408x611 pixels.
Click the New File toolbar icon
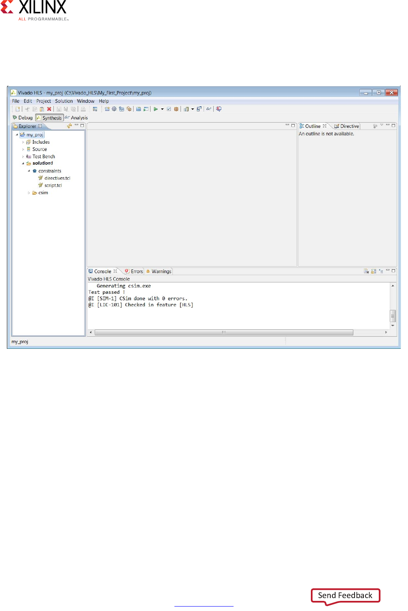[17, 109]
